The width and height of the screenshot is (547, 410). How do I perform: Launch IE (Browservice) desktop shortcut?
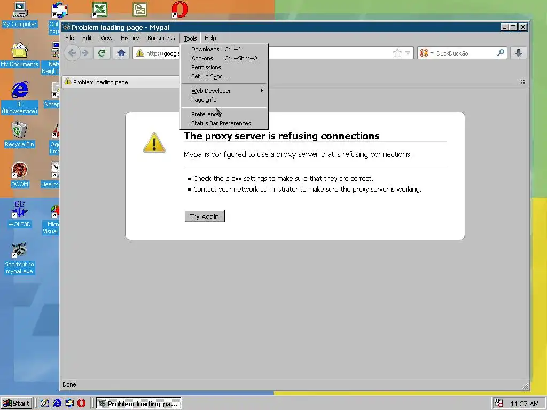coord(19,98)
